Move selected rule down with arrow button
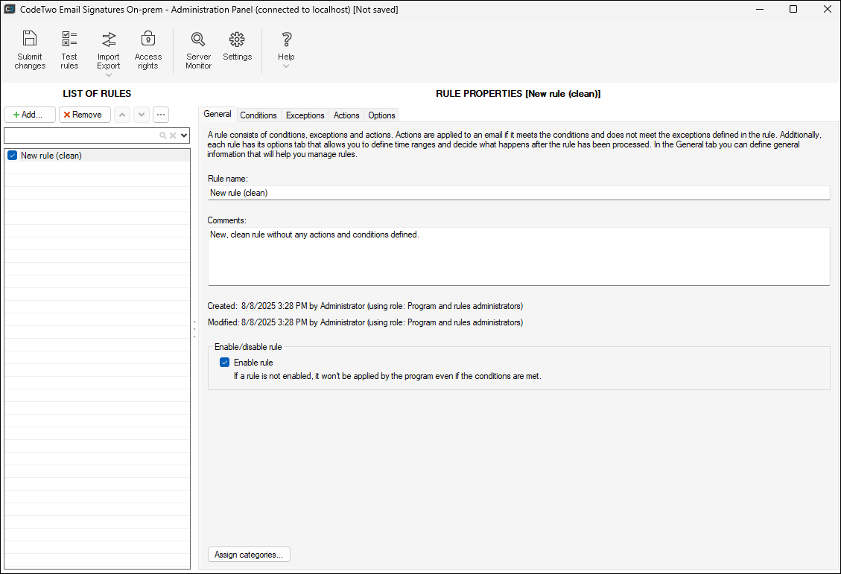This screenshot has width=841, height=574. pos(142,115)
